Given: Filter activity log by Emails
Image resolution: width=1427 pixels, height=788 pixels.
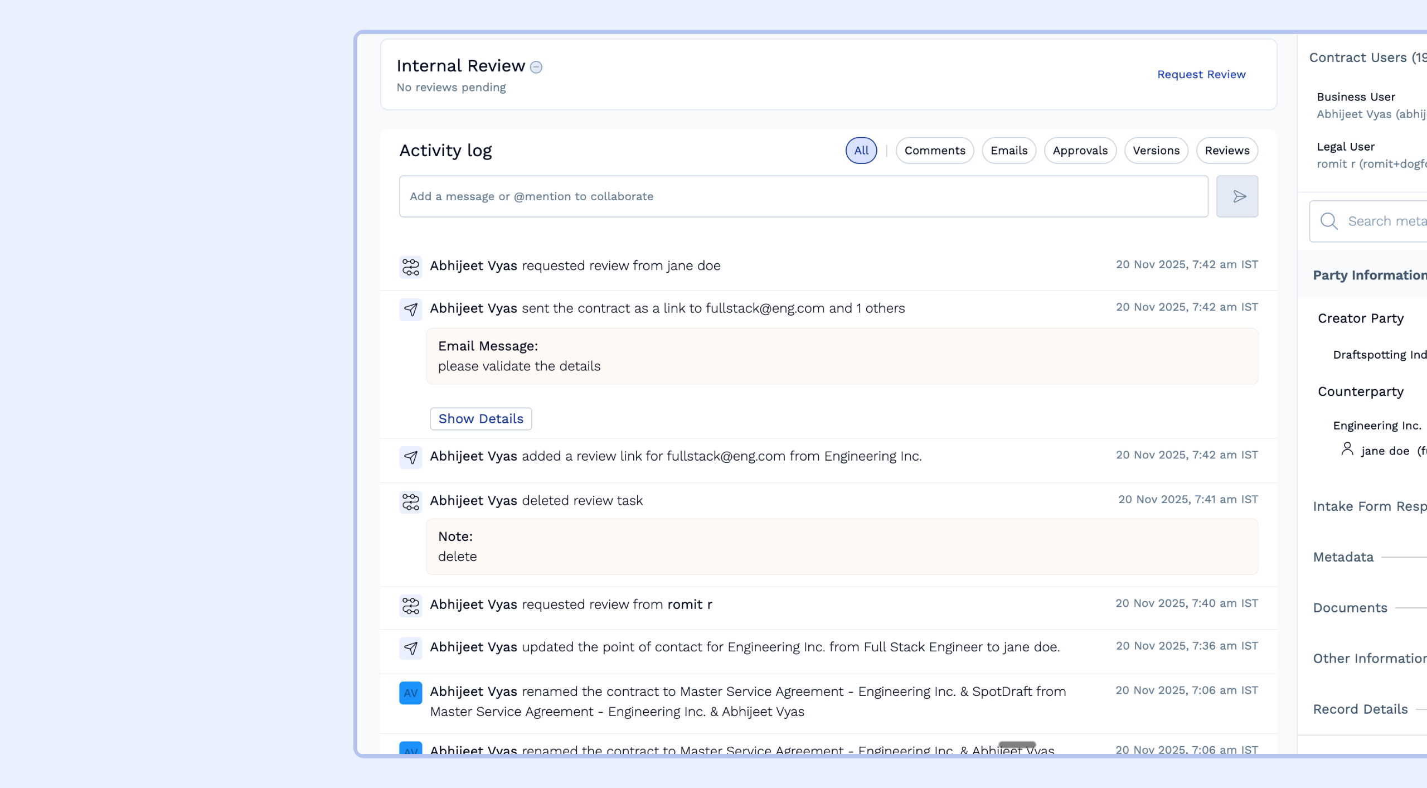Looking at the screenshot, I should coord(1008,151).
